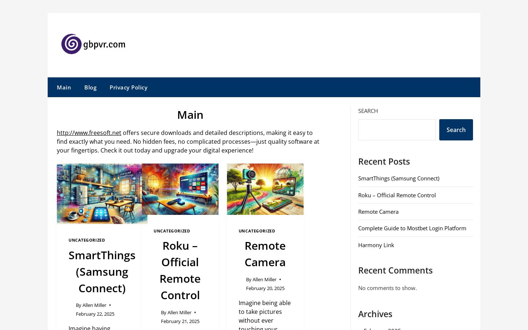This screenshot has height=330, width=528.
Task: Click the Search button
Action: [x=456, y=130]
